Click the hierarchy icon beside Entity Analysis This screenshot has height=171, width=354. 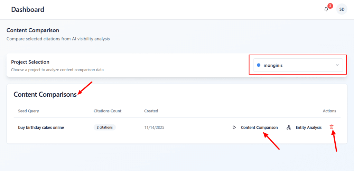coord(289,127)
